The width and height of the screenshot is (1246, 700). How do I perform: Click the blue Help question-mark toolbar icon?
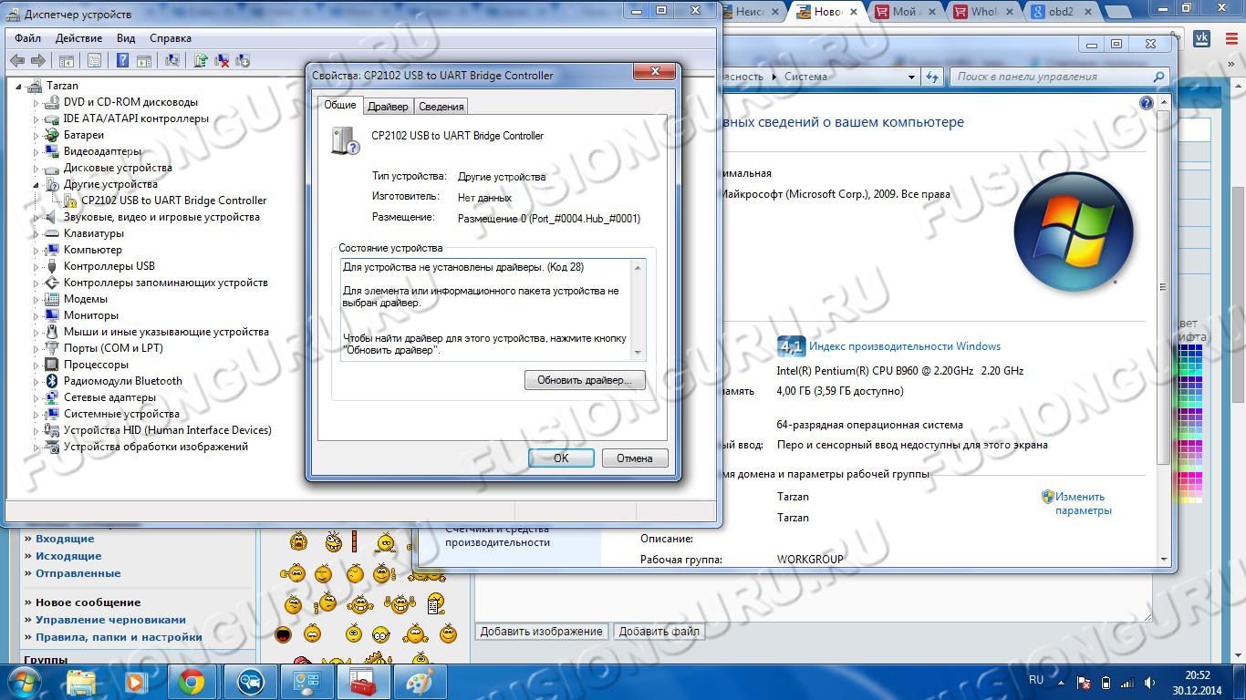(122, 60)
